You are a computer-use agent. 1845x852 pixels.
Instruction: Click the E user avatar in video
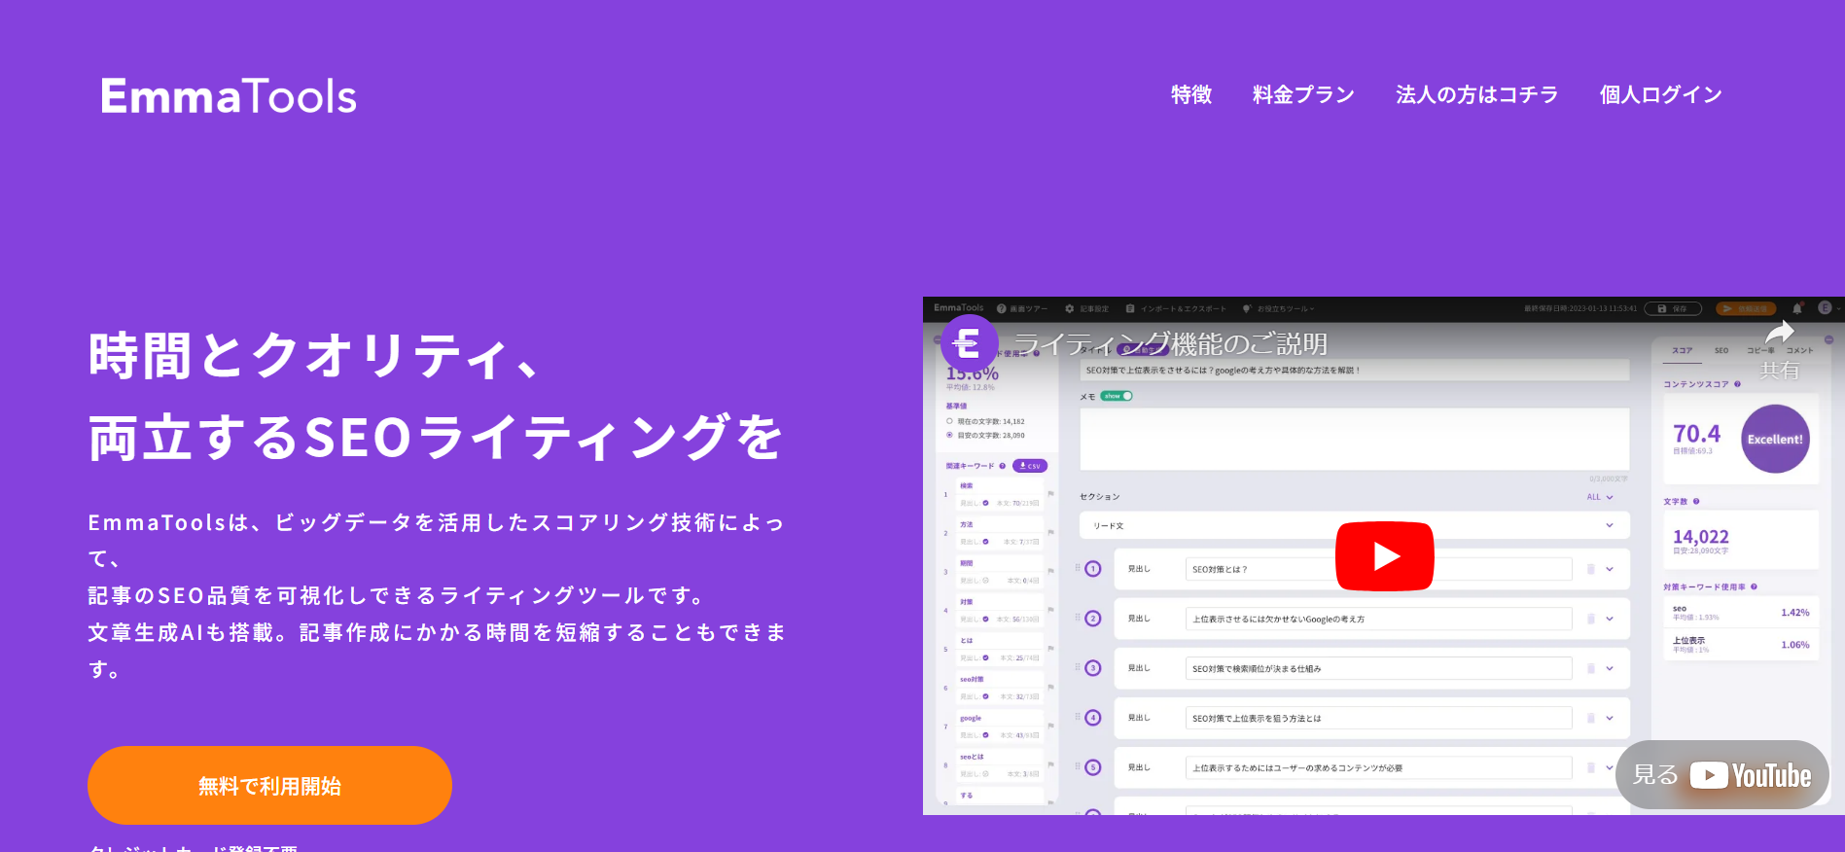pyautogui.click(x=1825, y=307)
